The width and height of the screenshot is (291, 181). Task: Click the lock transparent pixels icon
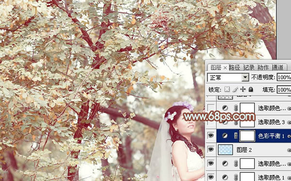227,90
